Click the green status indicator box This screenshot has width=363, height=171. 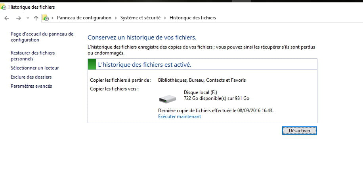(92, 64)
